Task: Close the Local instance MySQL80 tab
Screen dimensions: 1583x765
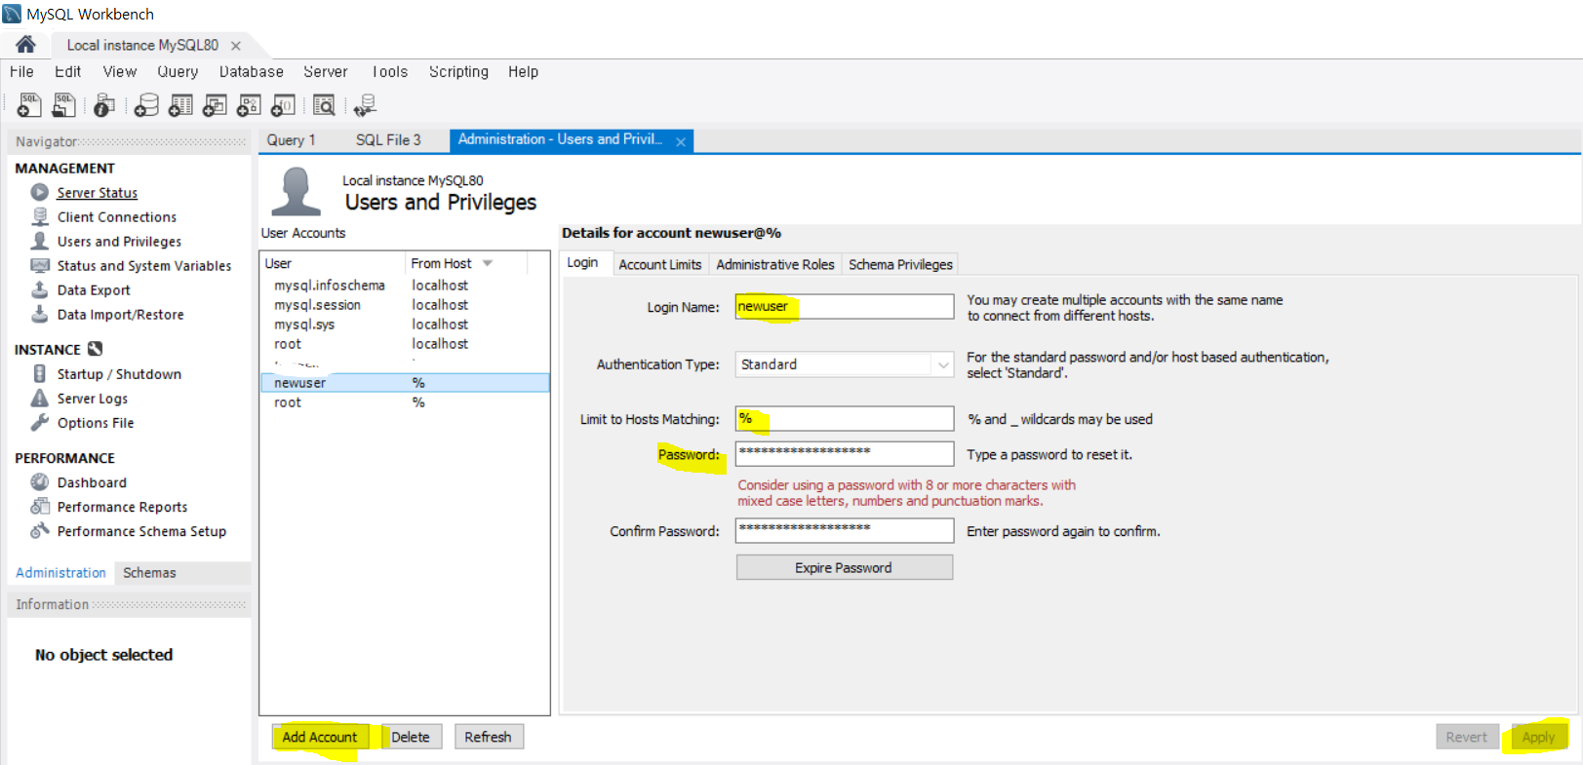Action: 236,46
